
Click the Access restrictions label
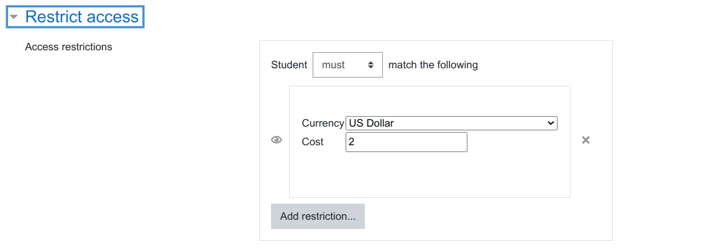tap(68, 47)
